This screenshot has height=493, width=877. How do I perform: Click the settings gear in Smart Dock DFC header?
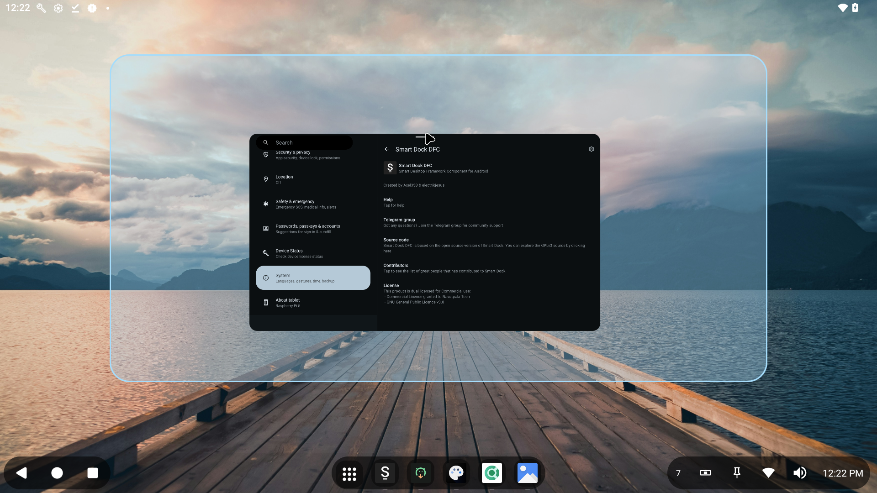591,149
